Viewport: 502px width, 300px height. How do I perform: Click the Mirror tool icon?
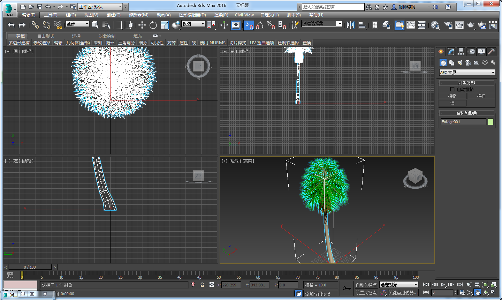pyautogui.click(x=351, y=25)
